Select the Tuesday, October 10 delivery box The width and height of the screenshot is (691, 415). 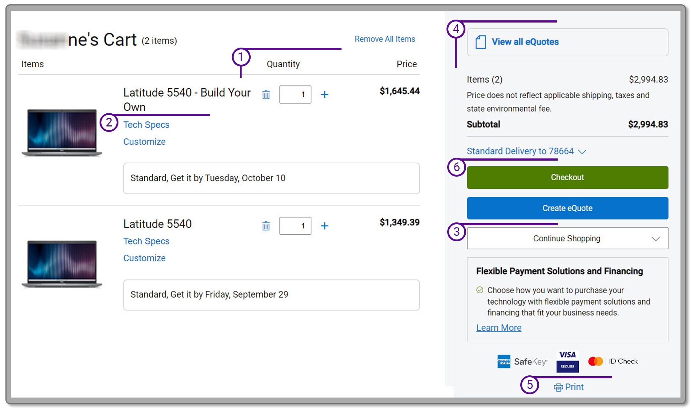(x=271, y=178)
